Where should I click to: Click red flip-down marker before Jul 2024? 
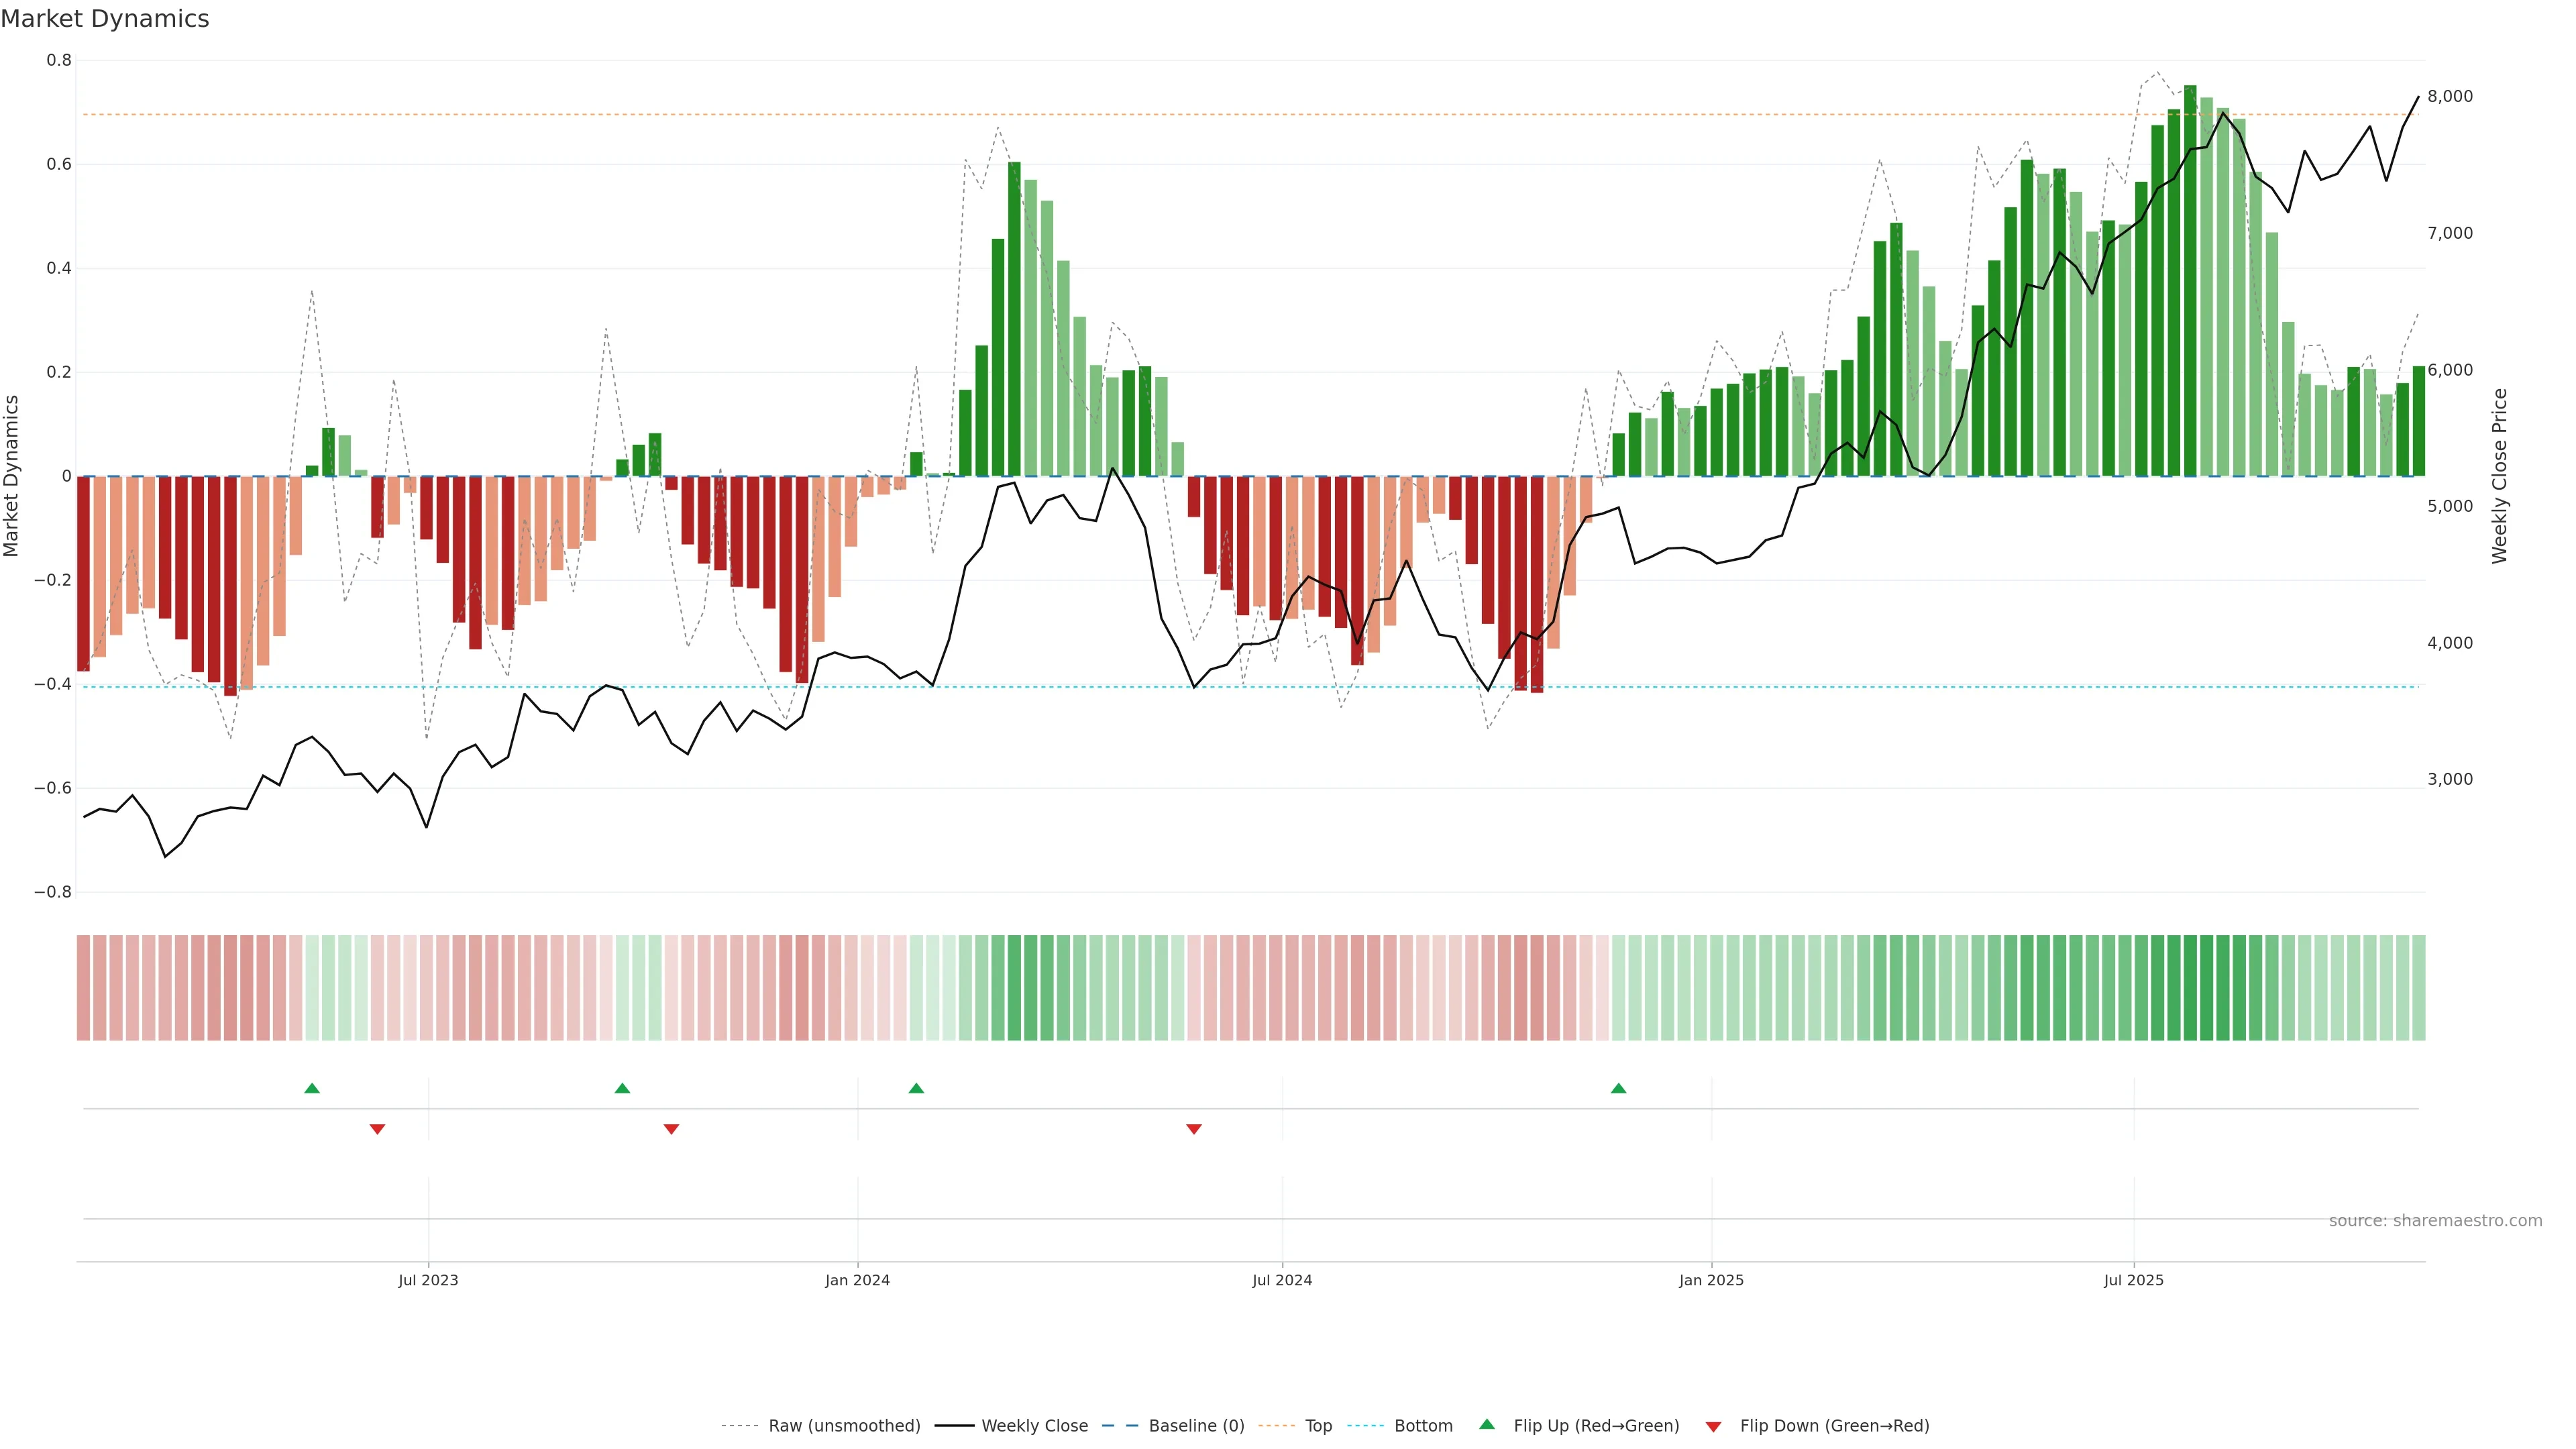1193,1129
